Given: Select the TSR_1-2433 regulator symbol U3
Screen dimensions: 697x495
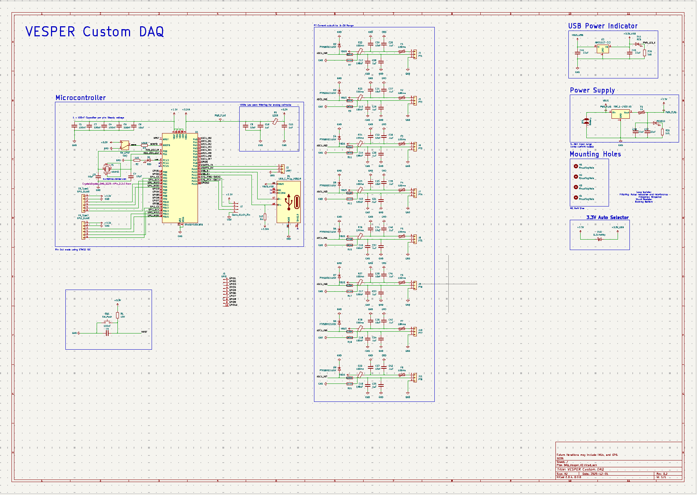Looking at the screenshot, I should point(620,114).
